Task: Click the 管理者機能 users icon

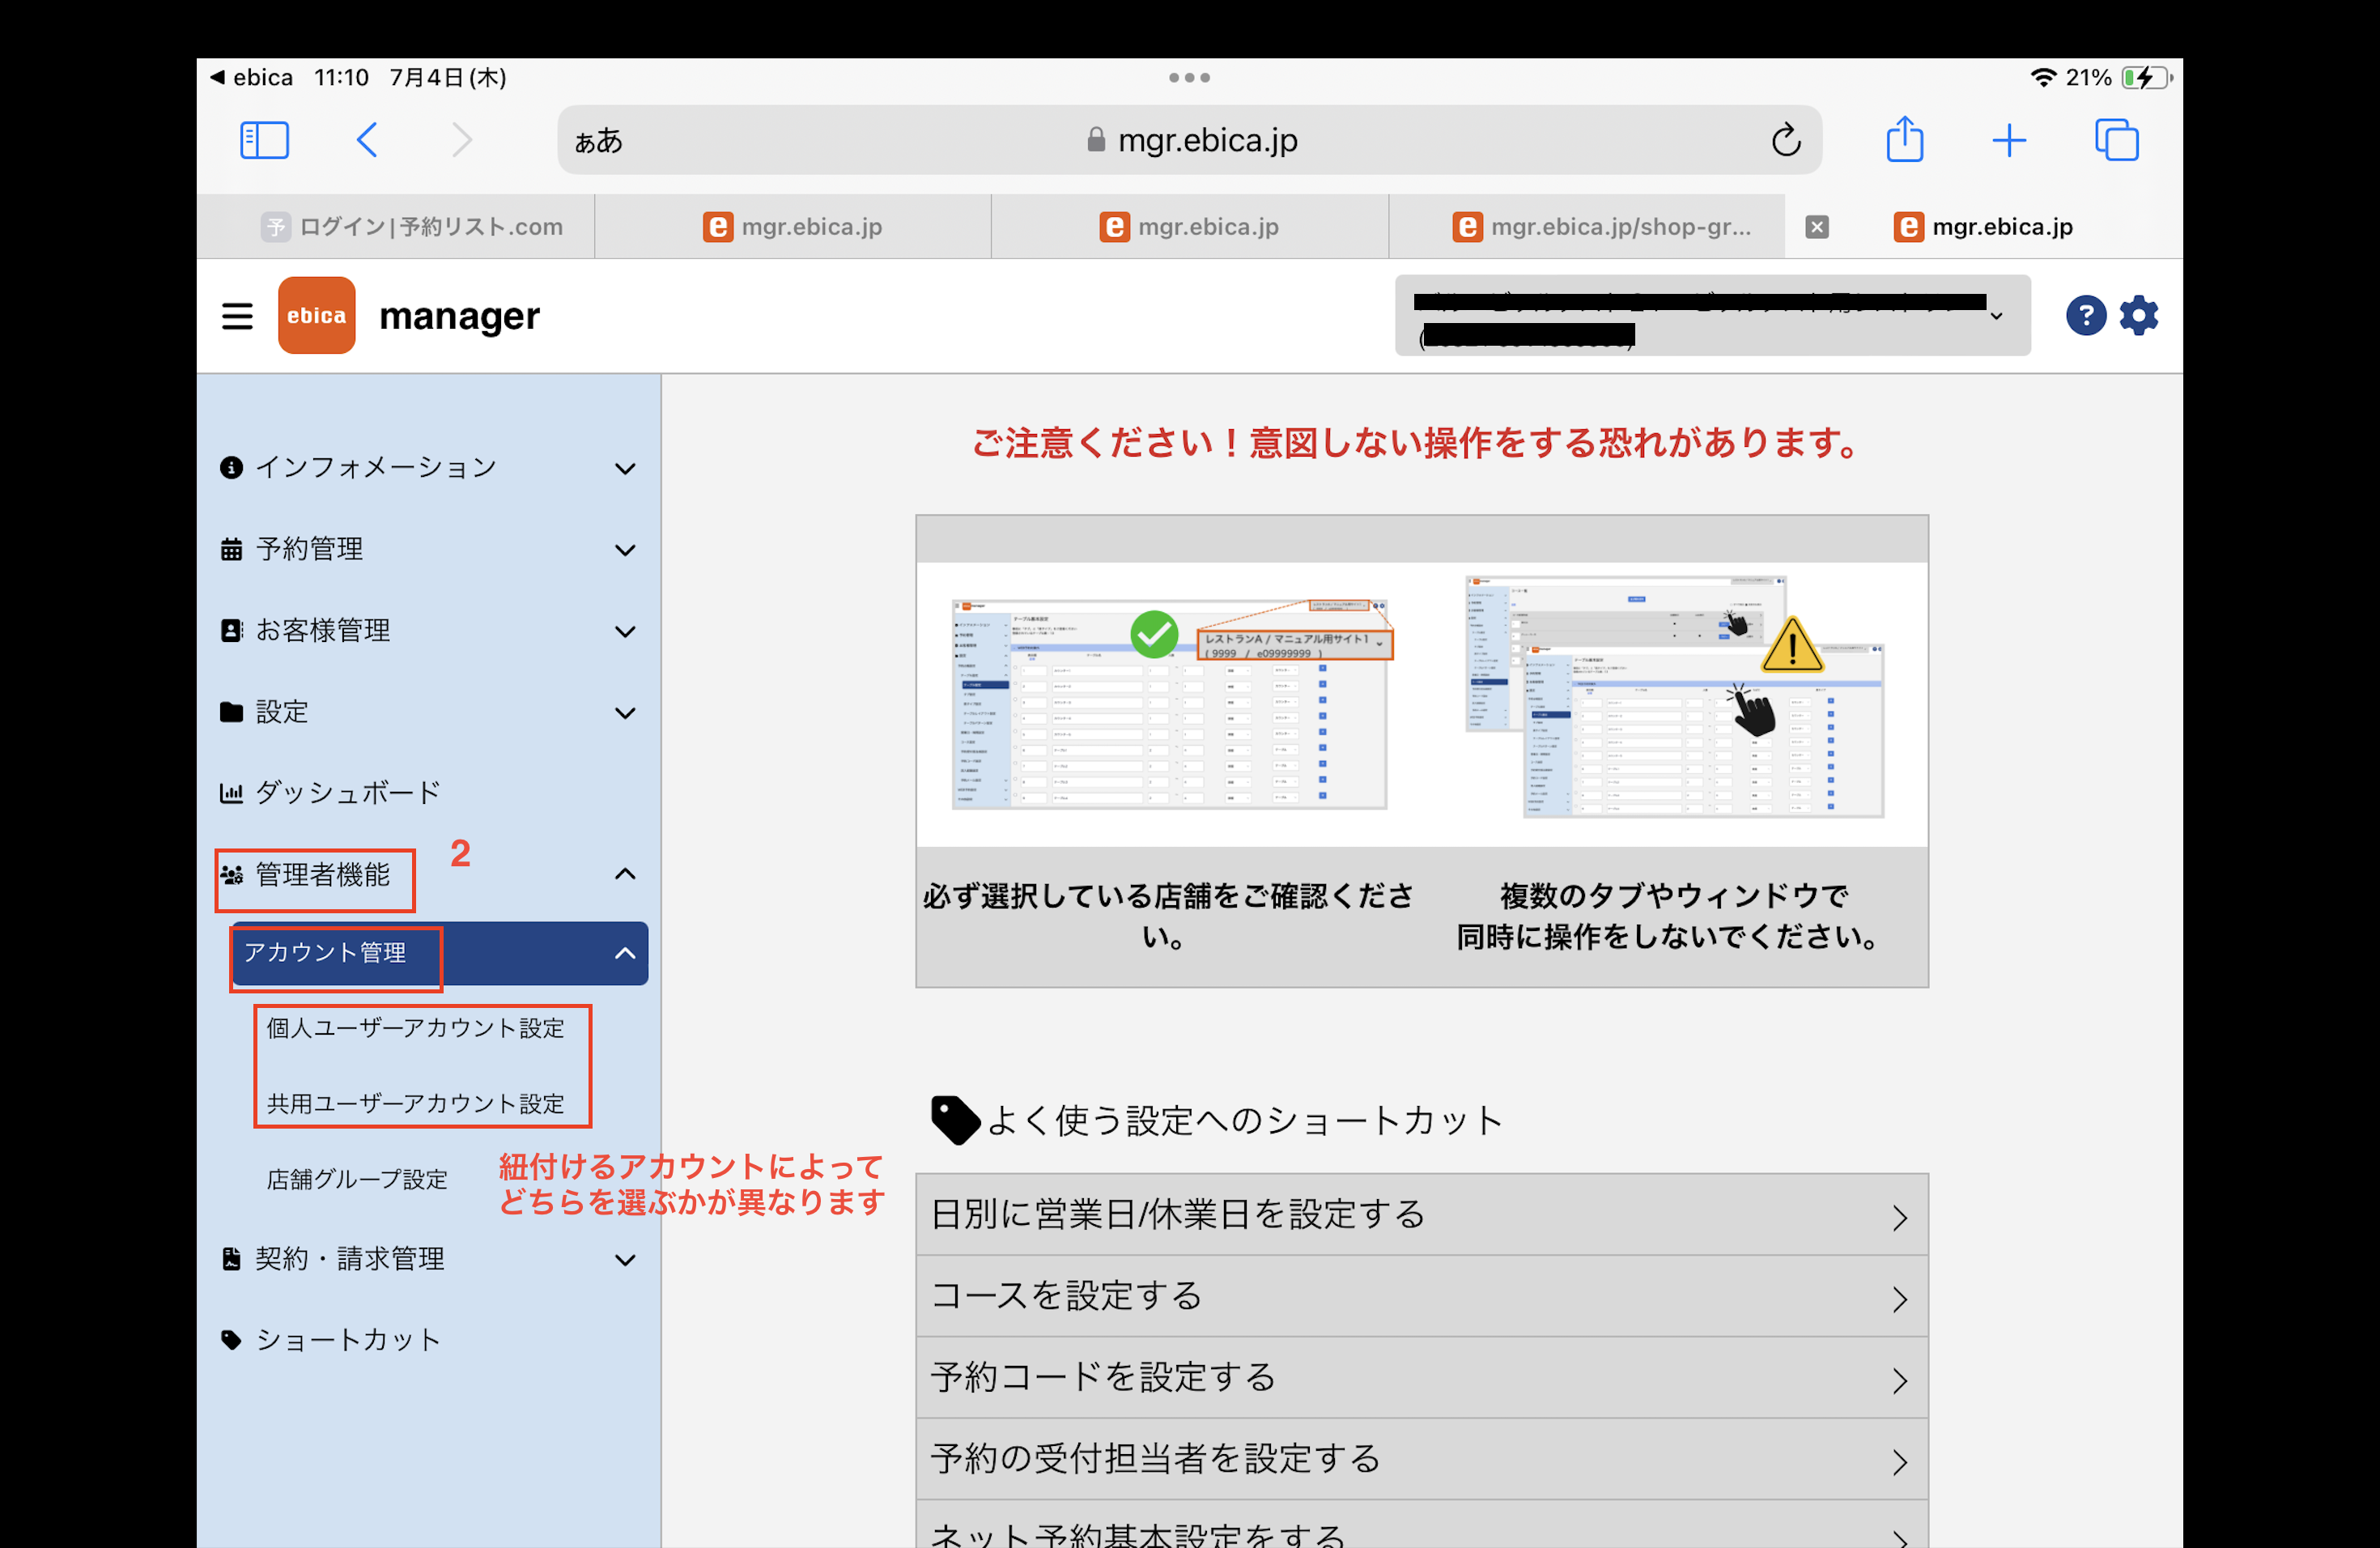Action: click(x=231, y=875)
